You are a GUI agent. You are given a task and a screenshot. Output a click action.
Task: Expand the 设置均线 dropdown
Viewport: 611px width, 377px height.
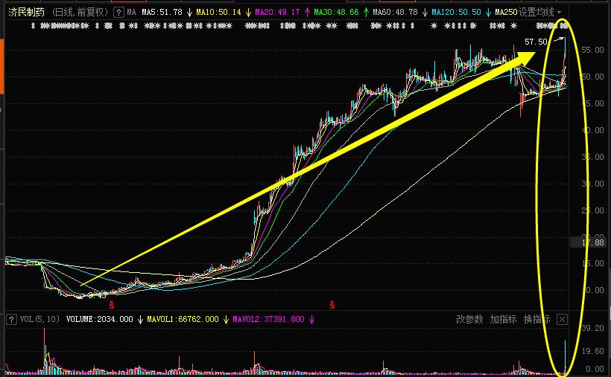click(x=560, y=13)
